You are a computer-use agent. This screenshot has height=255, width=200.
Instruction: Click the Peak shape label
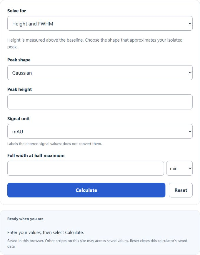tap(19, 60)
